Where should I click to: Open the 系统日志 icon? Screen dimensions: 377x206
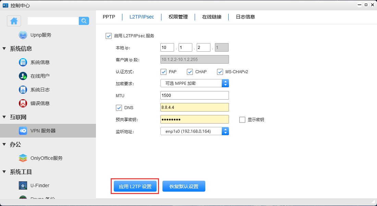point(23,90)
